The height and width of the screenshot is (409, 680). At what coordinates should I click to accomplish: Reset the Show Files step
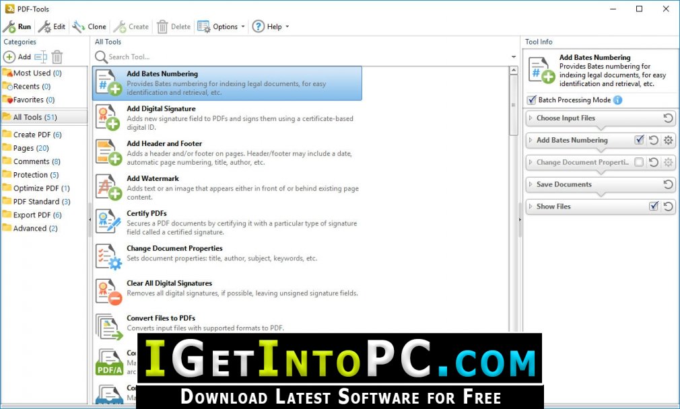click(x=668, y=207)
